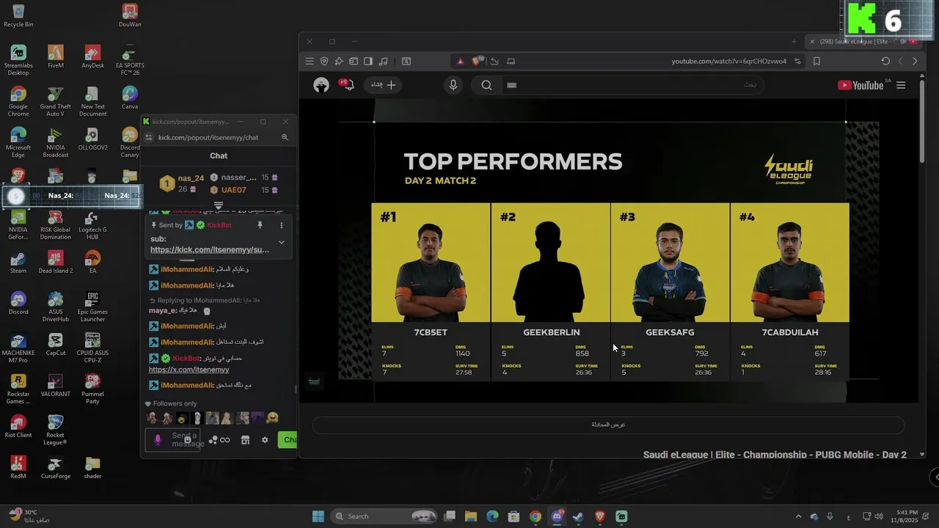Select the Saudi eLeague browser tab
The image size is (939, 528).
tap(863, 42)
